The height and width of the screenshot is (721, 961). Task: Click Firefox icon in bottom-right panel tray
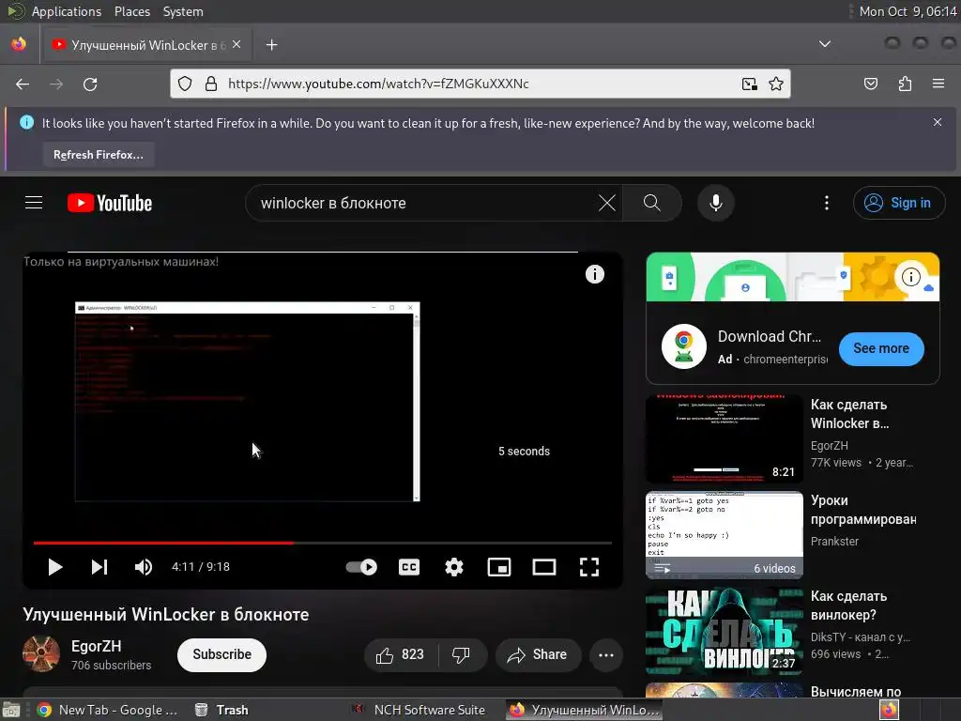889,710
